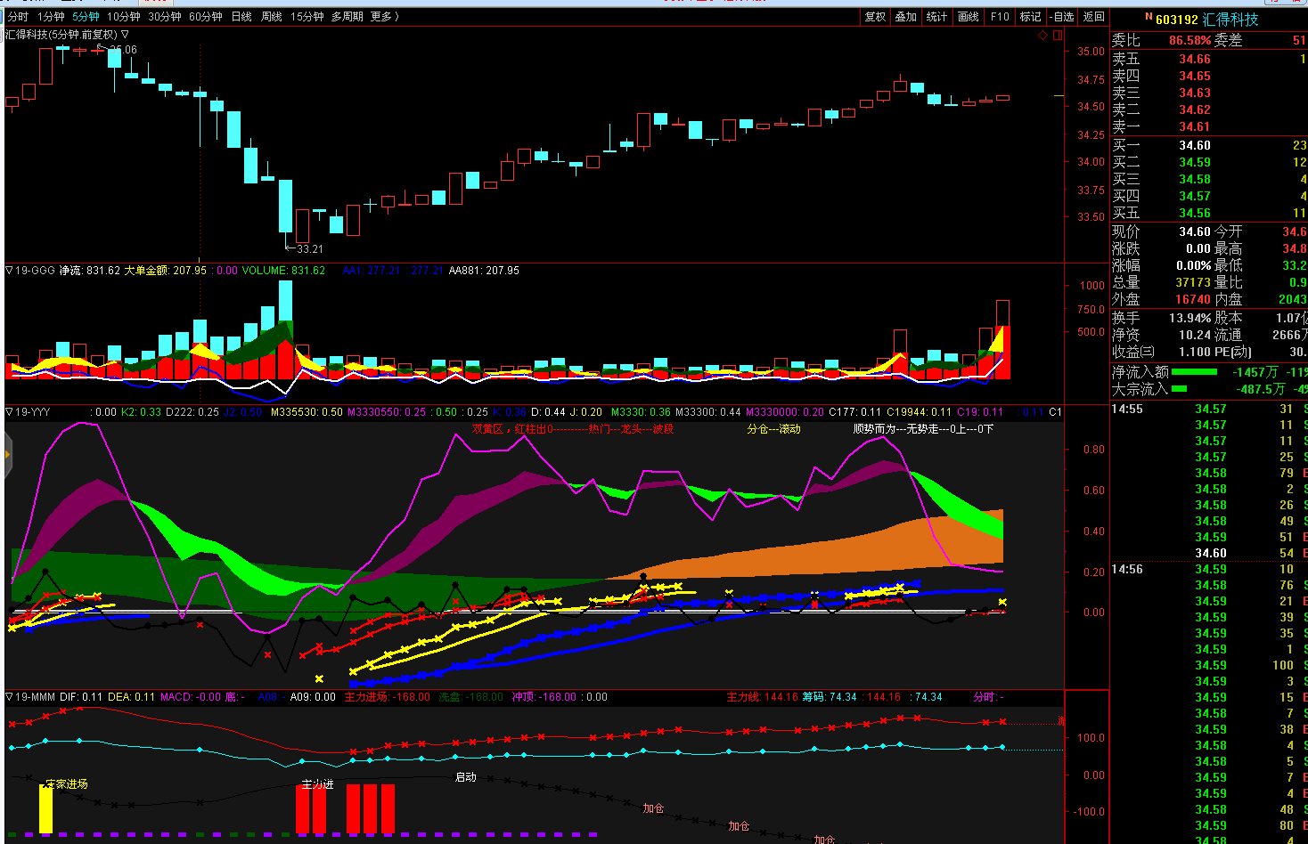Screen dimensions: 1308x844
Task: Click the 主力线: 144.16 reading
Action: coord(763,697)
